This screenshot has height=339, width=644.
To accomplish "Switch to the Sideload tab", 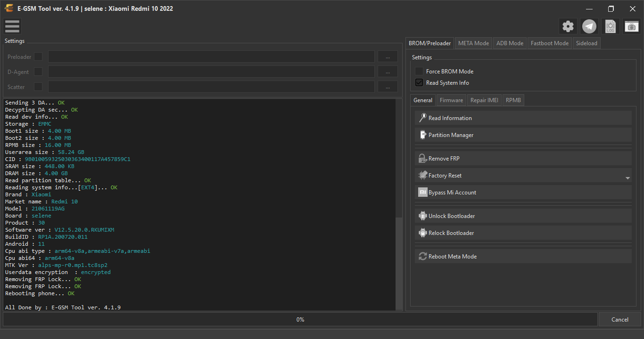I will pos(586,43).
